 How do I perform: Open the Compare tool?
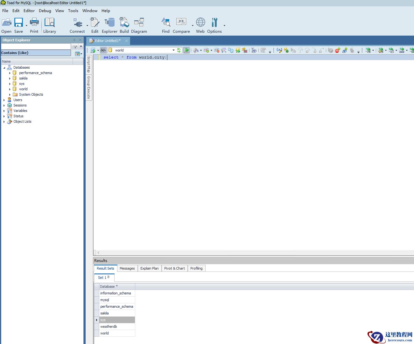click(181, 25)
